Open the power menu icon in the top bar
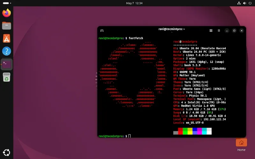 pos(250,3)
